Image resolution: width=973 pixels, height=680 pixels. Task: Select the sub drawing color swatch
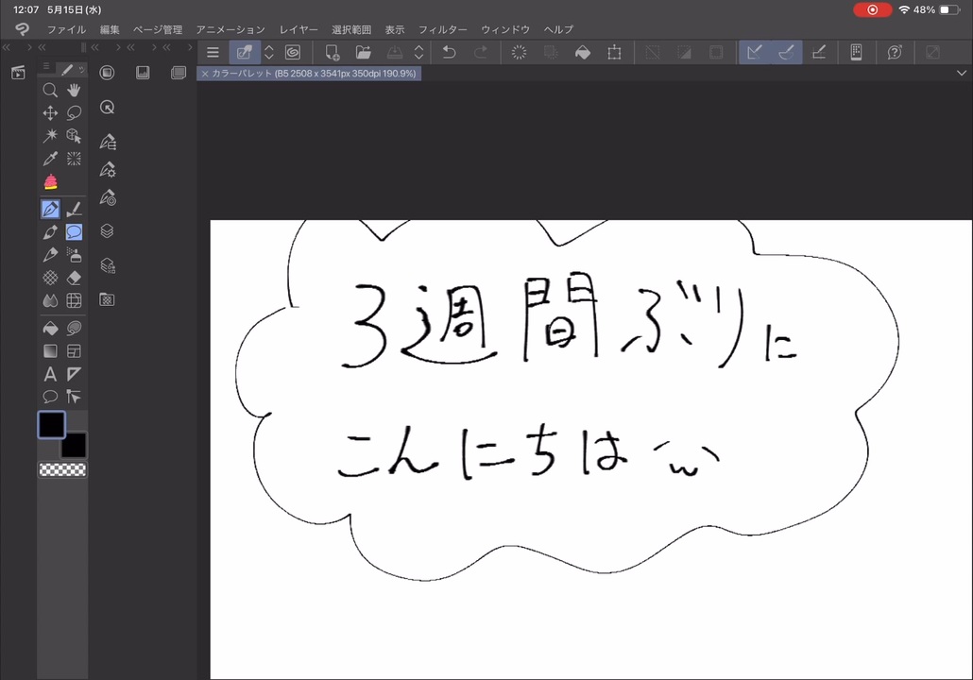[x=75, y=446]
